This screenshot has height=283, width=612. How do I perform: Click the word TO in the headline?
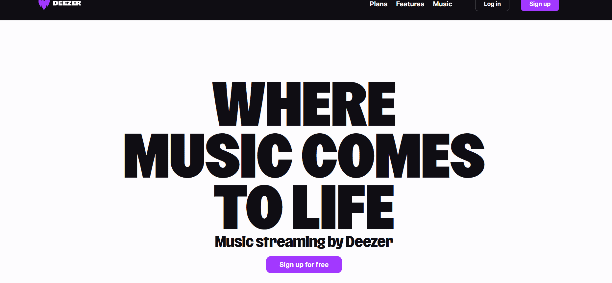coord(248,207)
